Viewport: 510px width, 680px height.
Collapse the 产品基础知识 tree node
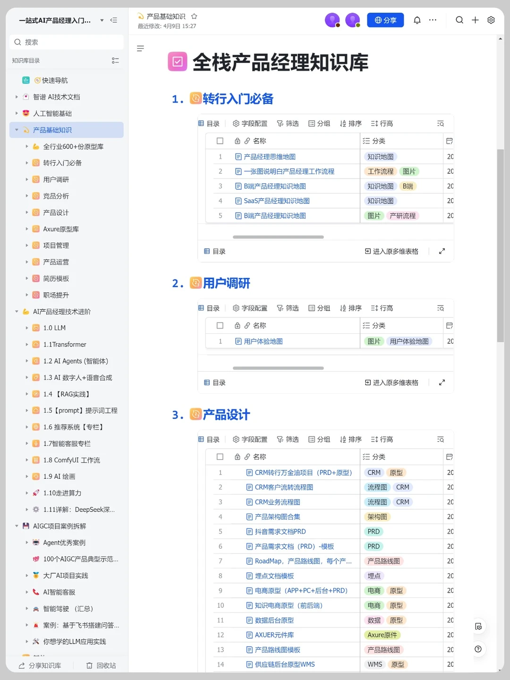[x=17, y=130]
